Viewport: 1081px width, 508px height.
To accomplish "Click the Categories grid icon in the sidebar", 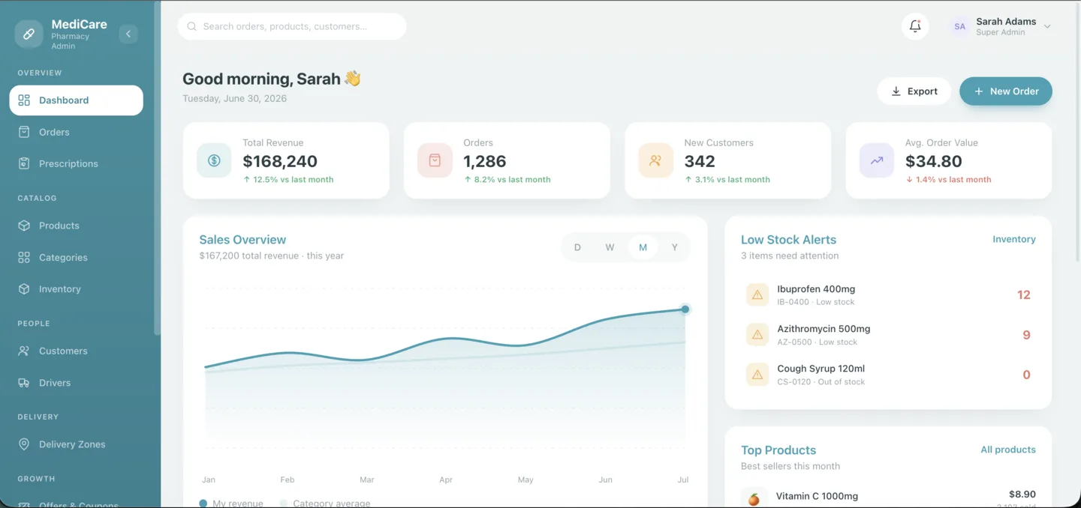I will click(x=24, y=257).
